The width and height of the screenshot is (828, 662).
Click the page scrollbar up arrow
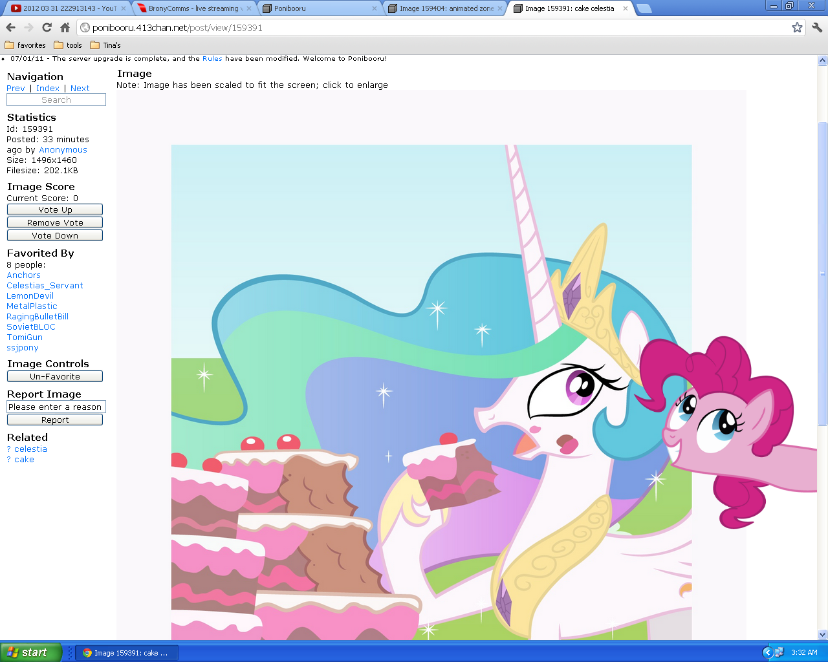[823, 61]
